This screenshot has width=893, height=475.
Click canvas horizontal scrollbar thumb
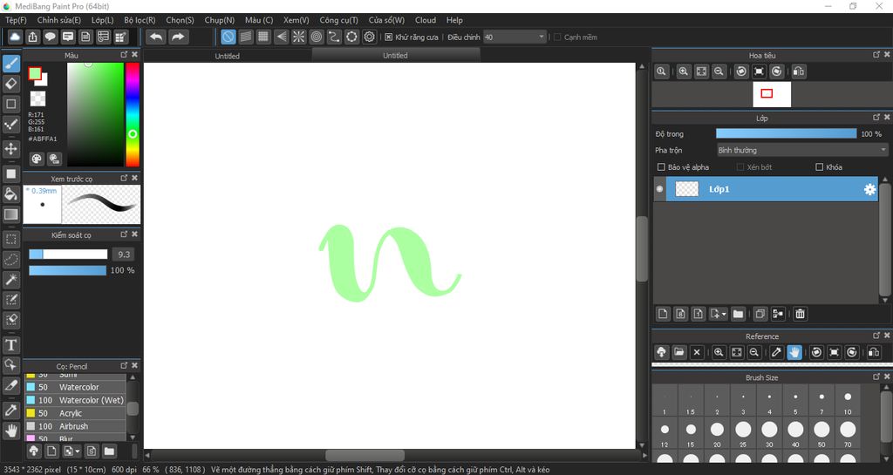(x=365, y=456)
